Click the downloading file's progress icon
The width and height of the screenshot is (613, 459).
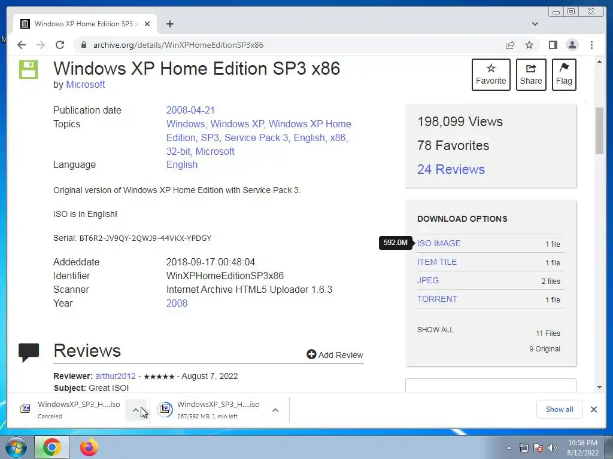165,409
